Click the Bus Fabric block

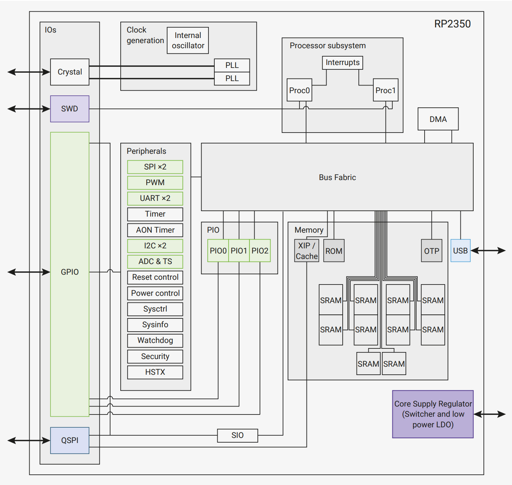pos(337,177)
